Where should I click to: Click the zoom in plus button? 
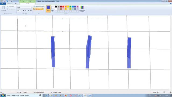[171, 92]
